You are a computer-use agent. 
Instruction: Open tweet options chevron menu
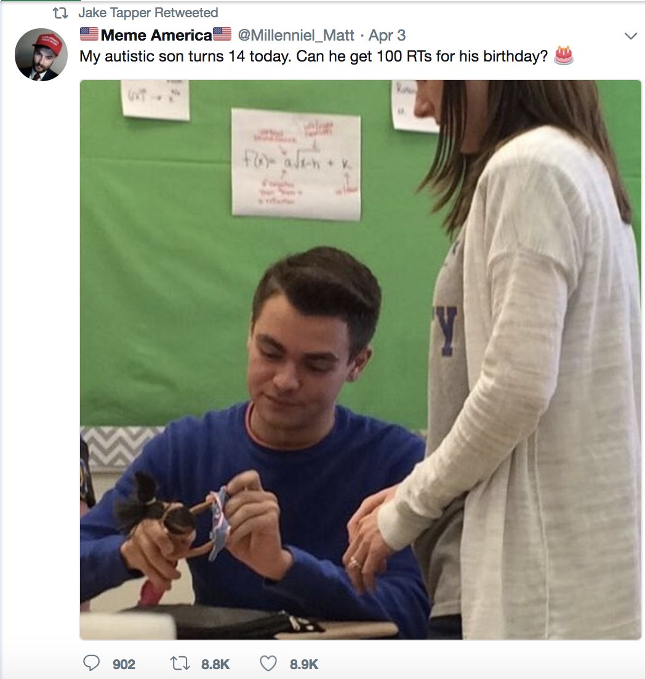coord(631,36)
